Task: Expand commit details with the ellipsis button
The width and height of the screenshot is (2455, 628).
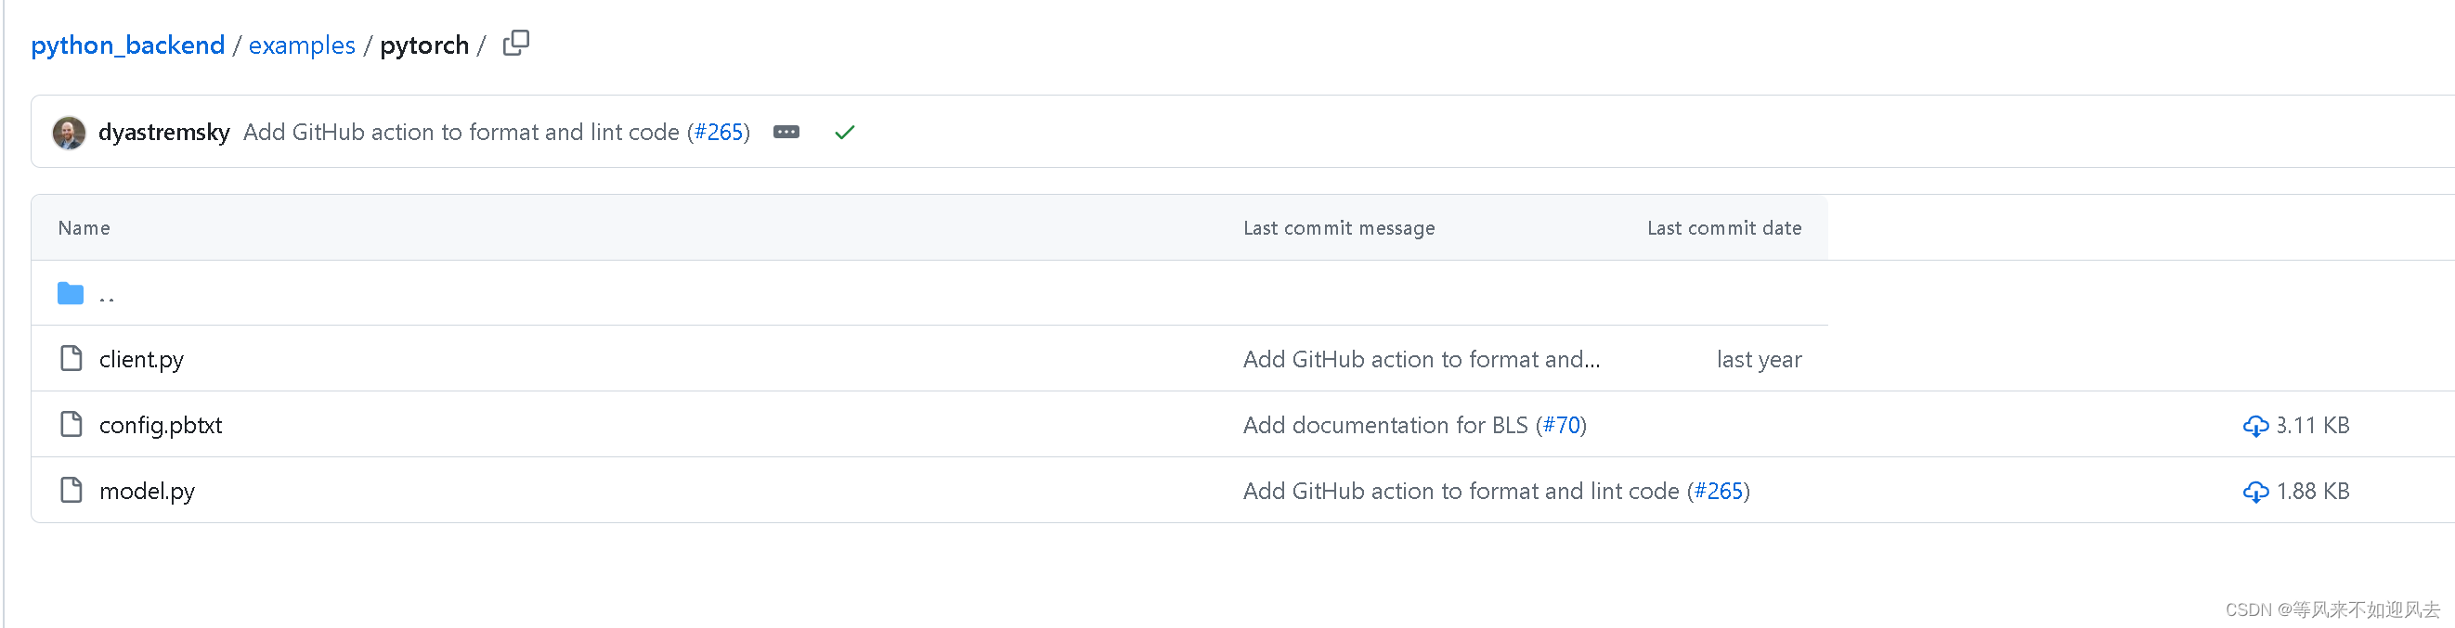Action: [x=786, y=132]
